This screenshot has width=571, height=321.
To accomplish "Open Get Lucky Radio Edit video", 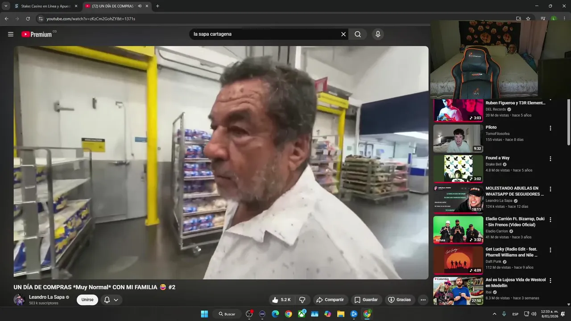I will [x=512, y=252].
